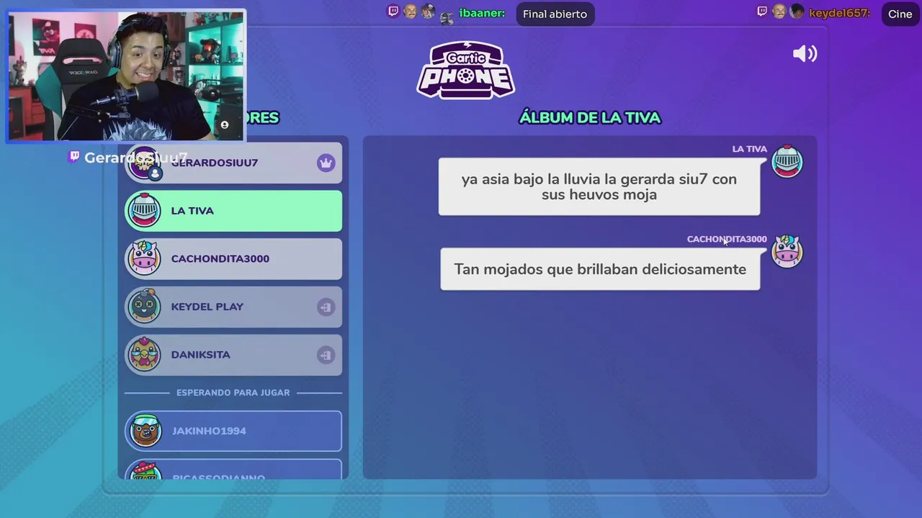Click the Gartic Phone logo
This screenshot has height=518, width=922.
coord(466,70)
